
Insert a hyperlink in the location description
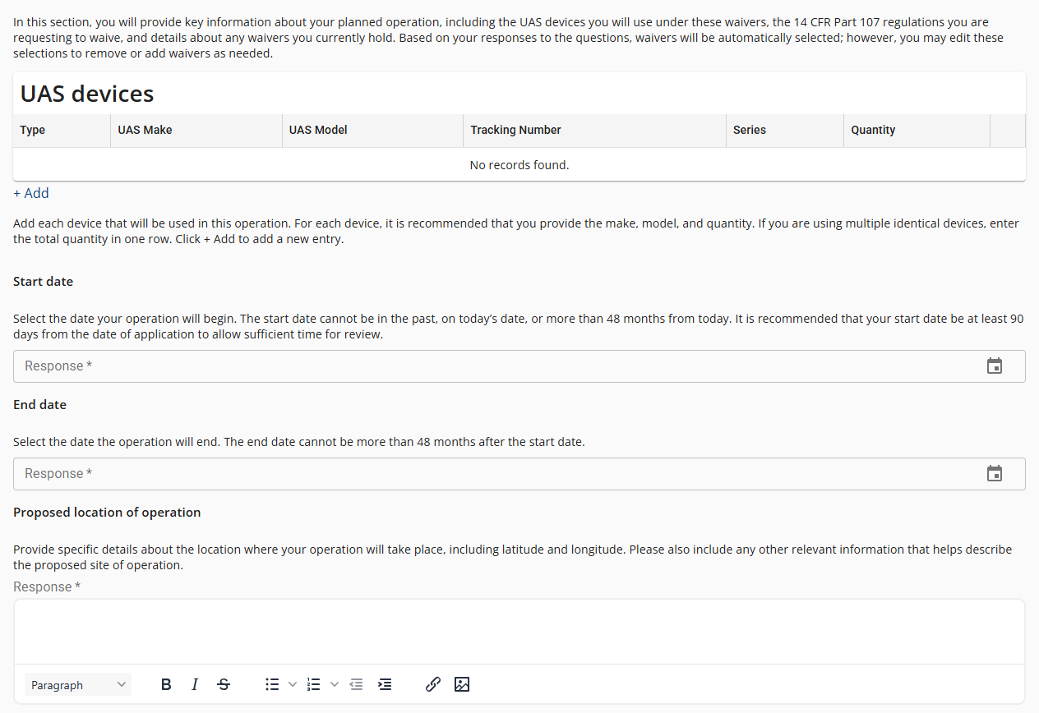point(433,684)
